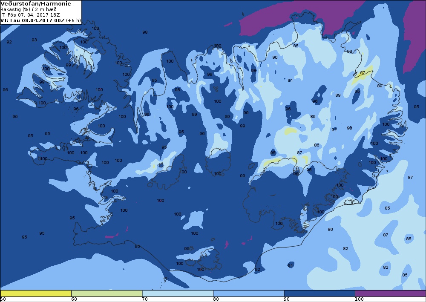Select the light blue 70–80 legend band
The width and height of the screenshot is (426, 302).
178,293
